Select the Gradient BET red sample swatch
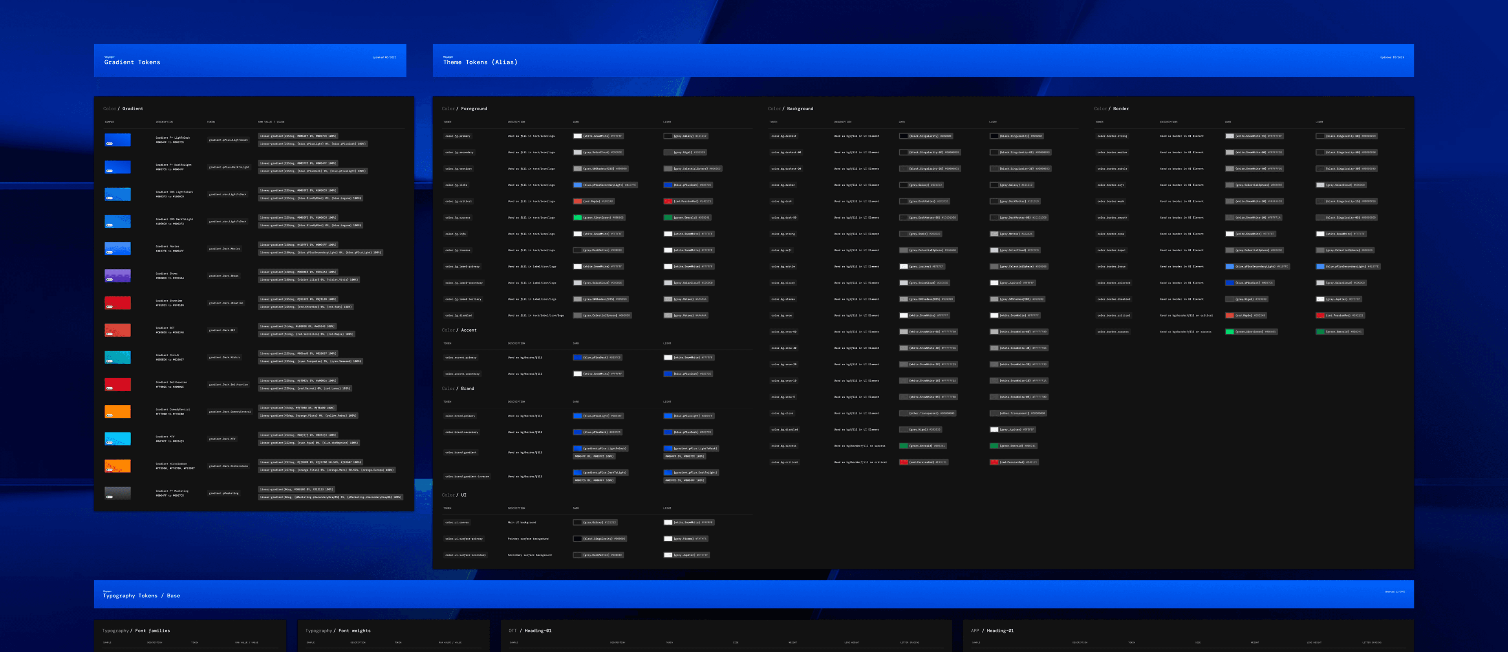This screenshot has width=1508, height=652. (117, 330)
